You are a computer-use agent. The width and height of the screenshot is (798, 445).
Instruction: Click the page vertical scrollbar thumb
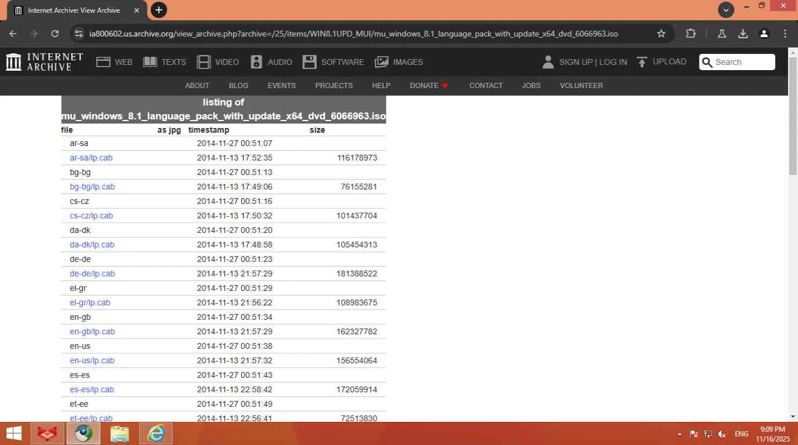click(x=793, y=116)
